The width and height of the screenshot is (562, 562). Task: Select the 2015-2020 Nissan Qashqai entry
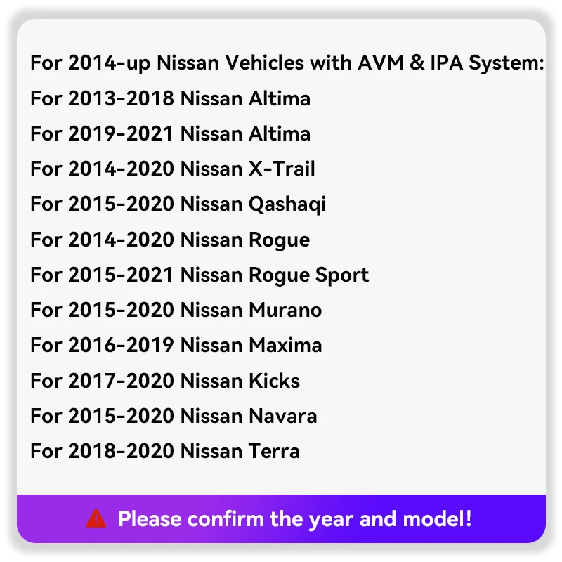[178, 204]
